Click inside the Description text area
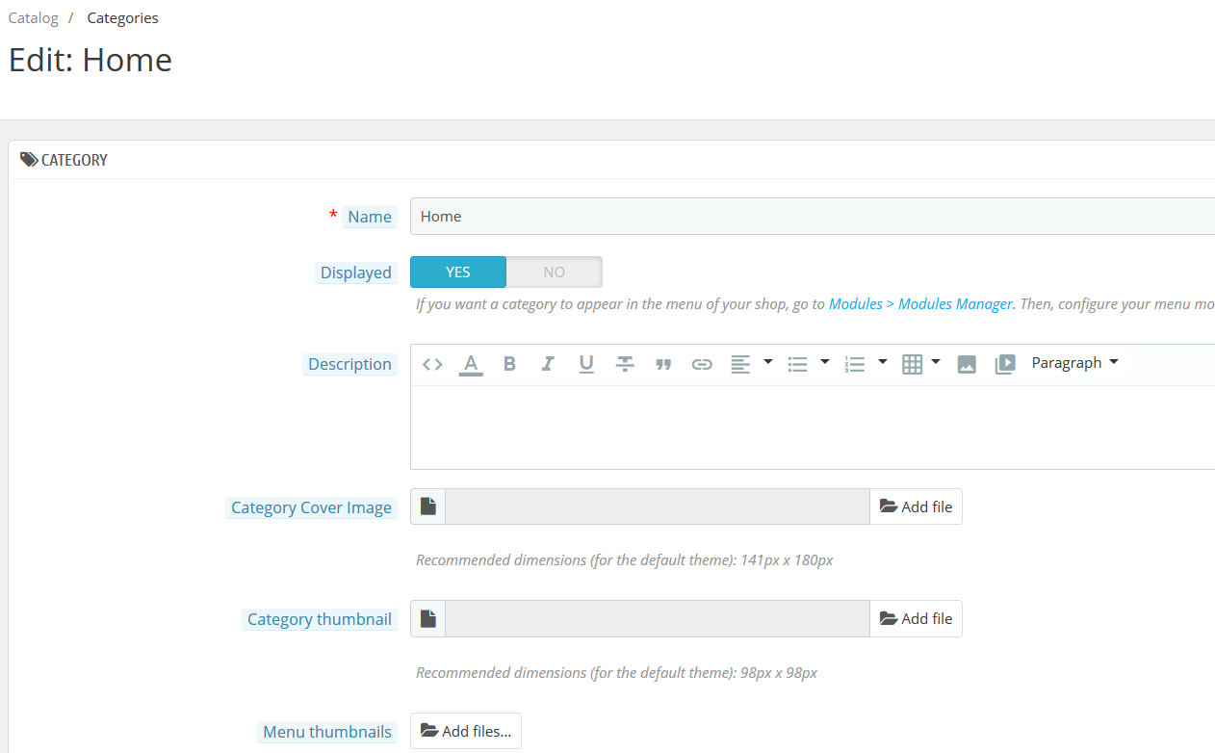 [813, 428]
